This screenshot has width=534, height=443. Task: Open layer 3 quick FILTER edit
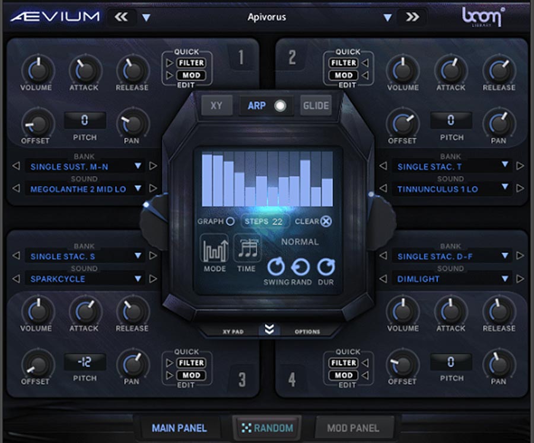click(192, 363)
